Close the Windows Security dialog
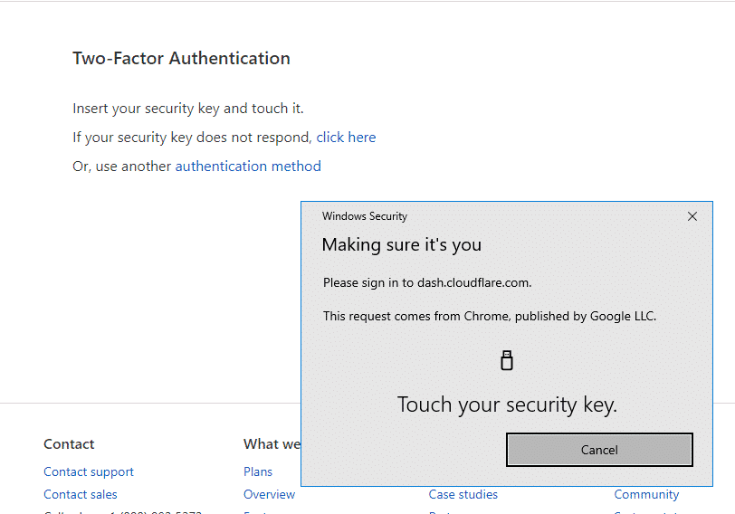 (x=692, y=216)
